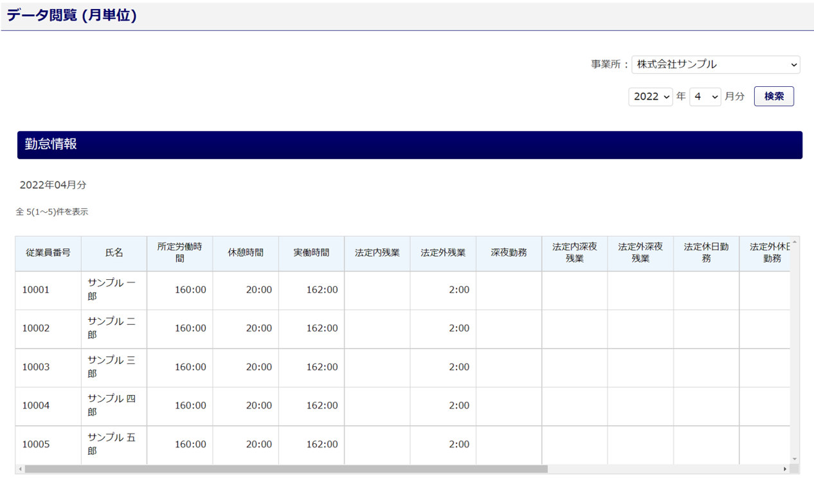The height and width of the screenshot is (478, 814).
Task: Click the 法定休日勤務 column header
Action: [706, 253]
